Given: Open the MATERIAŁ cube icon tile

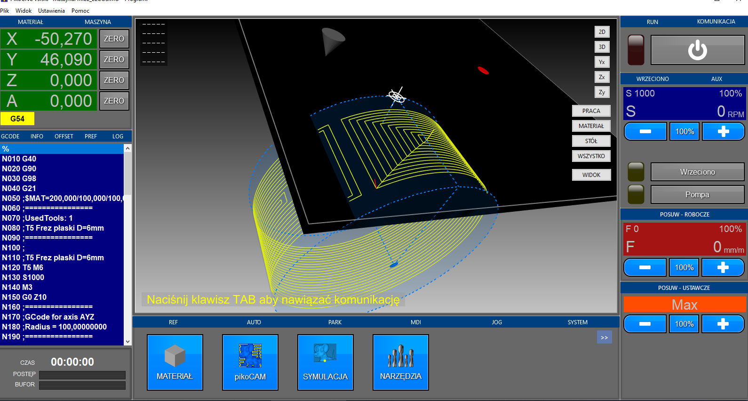Looking at the screenshot, I should 175,362.
